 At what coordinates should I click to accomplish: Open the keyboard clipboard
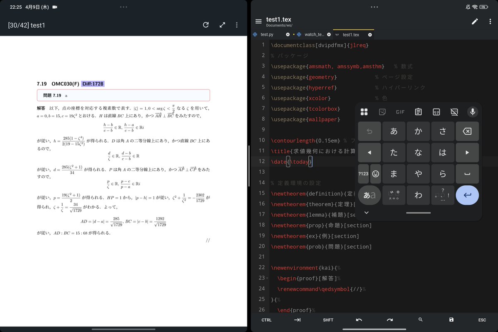(418, 111)
